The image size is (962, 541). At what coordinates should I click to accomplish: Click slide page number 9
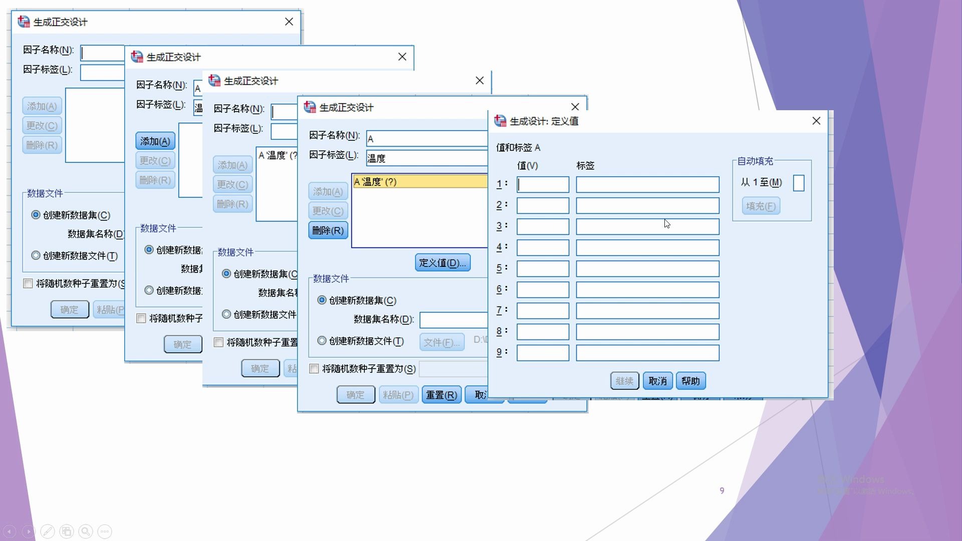tap(722, 490)
